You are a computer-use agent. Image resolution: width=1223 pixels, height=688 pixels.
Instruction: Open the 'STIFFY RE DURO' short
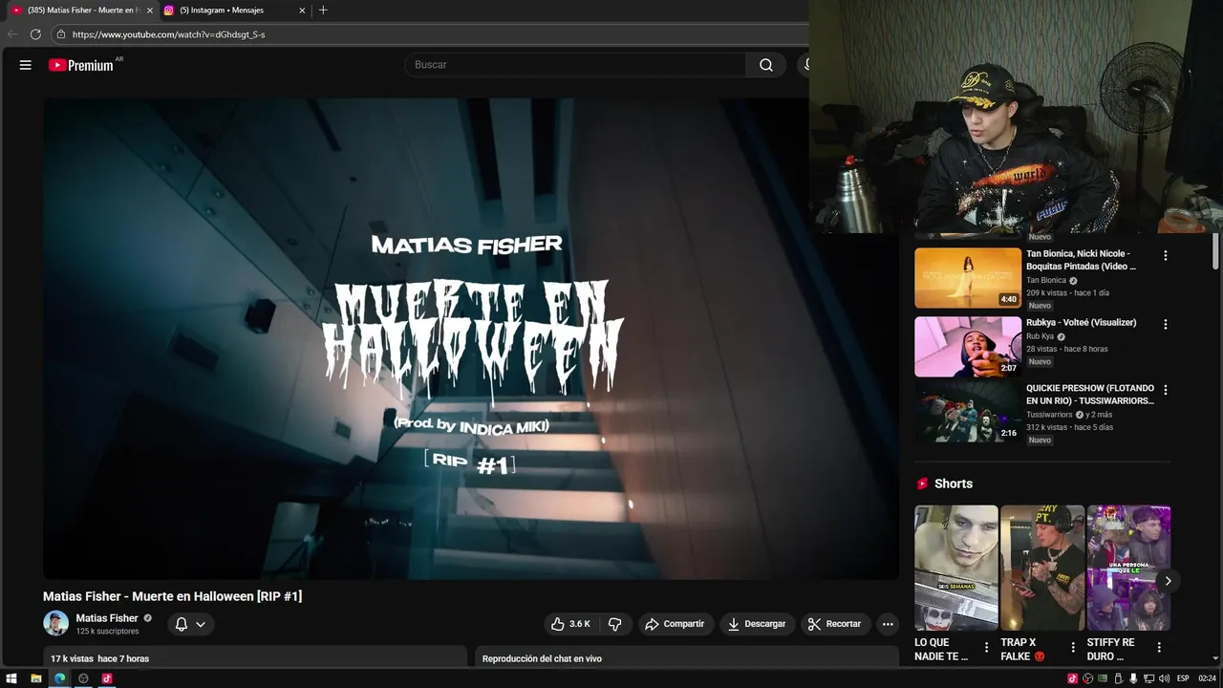click(x=1128, y=568)
